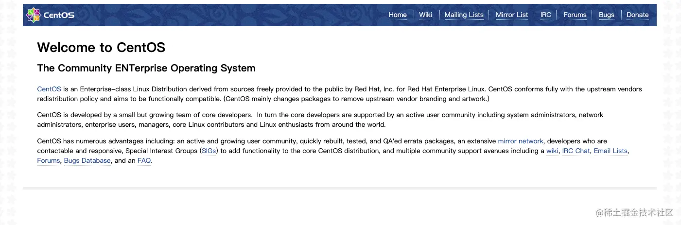Click the Donate link in the header
The width and height of the screenshot is (681, 225).
pos(638,15)
